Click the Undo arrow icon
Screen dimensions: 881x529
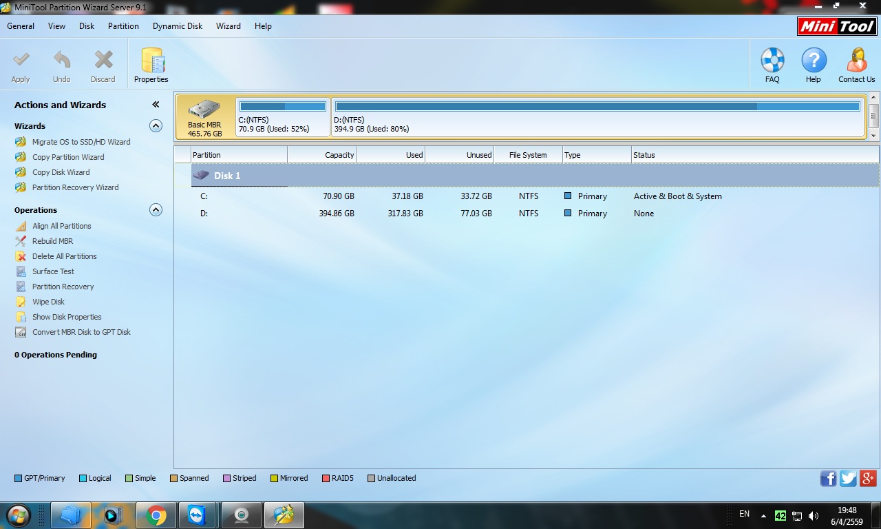62,60
